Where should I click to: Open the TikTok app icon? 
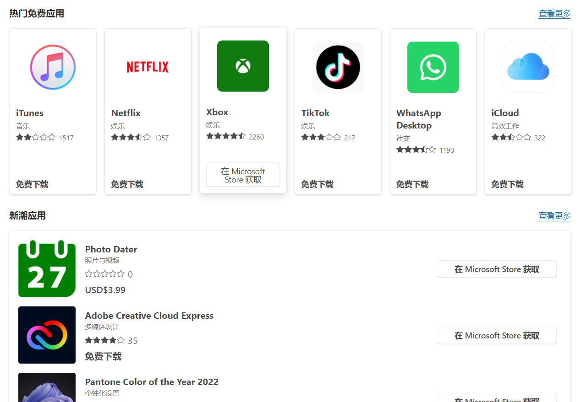(338, 67)
